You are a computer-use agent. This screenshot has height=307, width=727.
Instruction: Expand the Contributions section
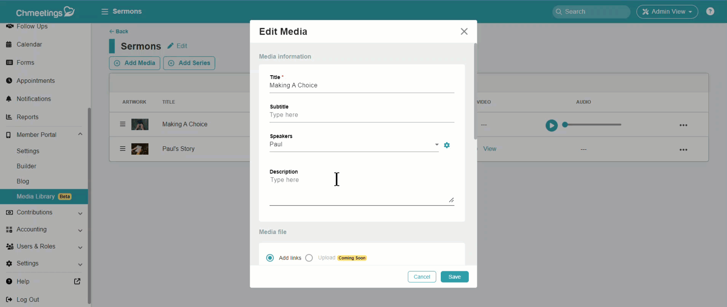pos(80,214)
